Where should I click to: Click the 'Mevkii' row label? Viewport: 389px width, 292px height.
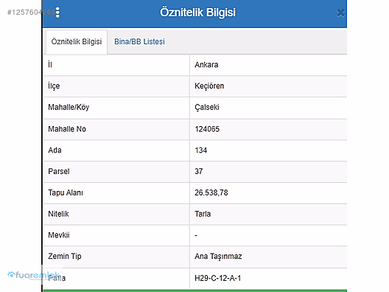click(x=59, y=235)
